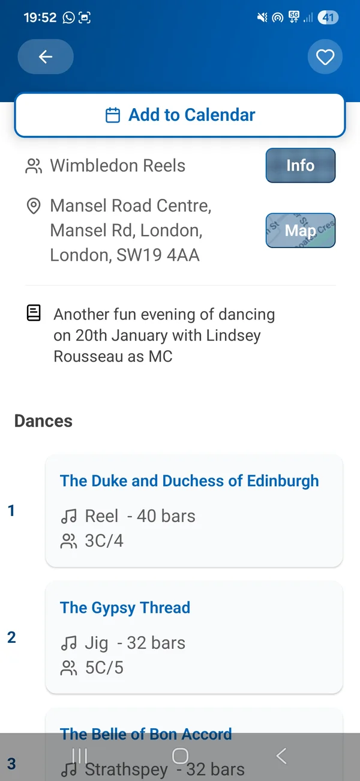Screen dimensions: 360x781
Task: Select dance card number 2 in the list
Action: (194, 637)
